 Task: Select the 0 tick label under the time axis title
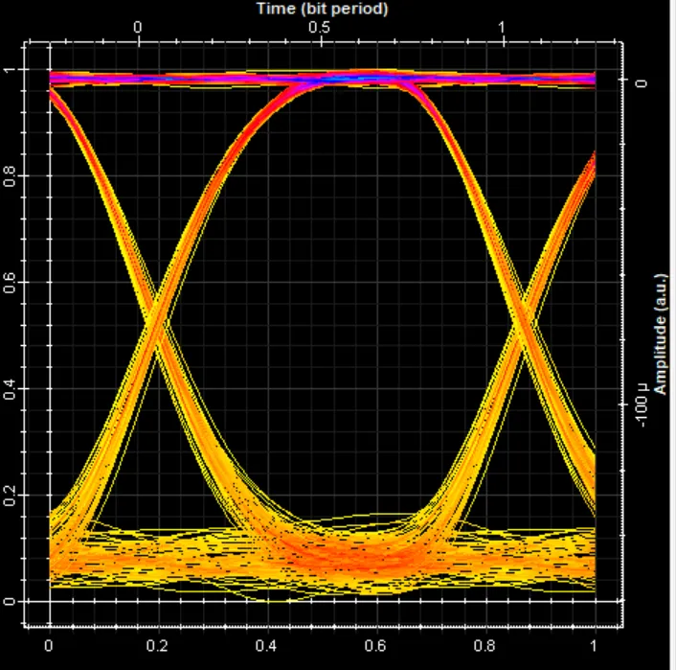tap(138, 28)
